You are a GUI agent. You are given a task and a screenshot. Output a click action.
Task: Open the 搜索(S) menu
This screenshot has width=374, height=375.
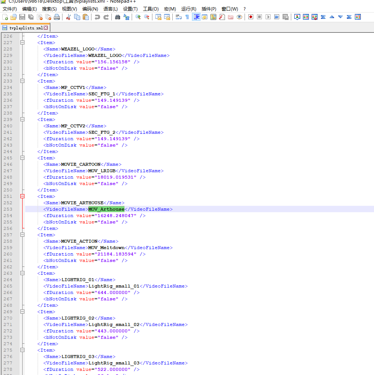(x=49, y=9)
